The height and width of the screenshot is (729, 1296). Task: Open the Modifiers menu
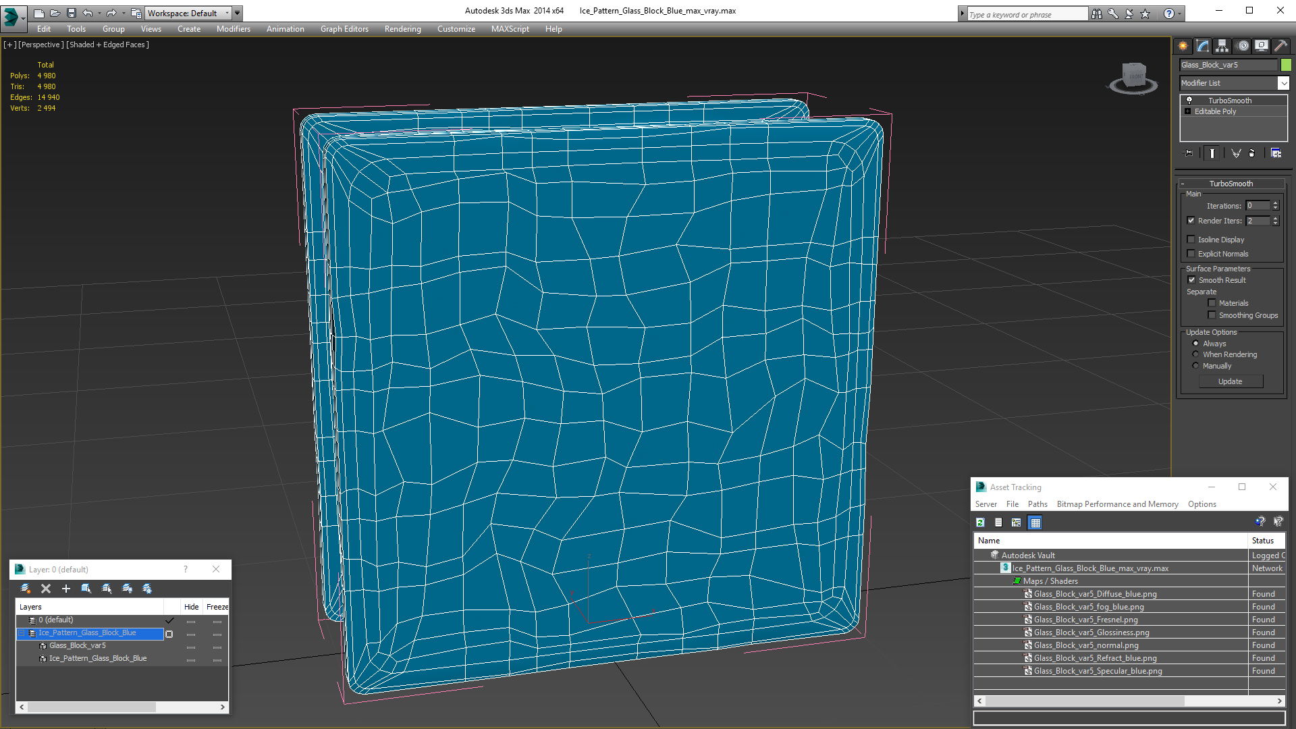pos(233,29)
